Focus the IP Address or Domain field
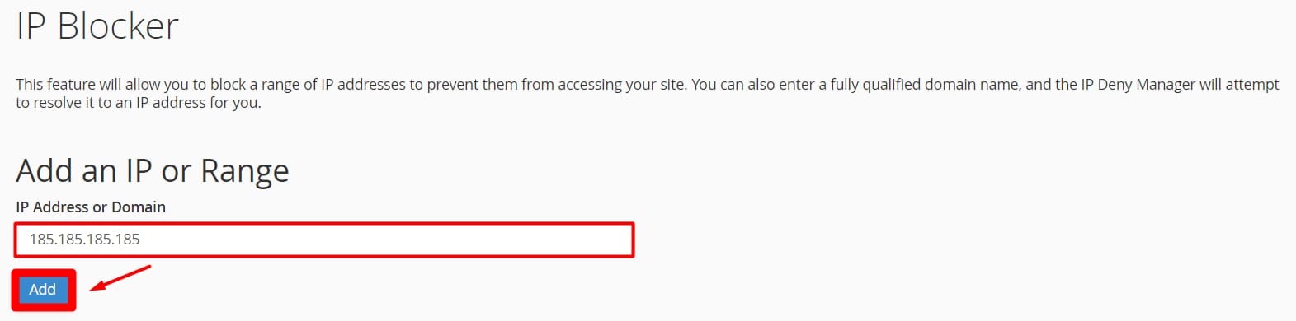 coord(324,240)
